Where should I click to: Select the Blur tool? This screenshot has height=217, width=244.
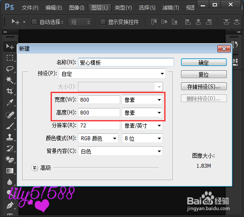tap(9, 182)
